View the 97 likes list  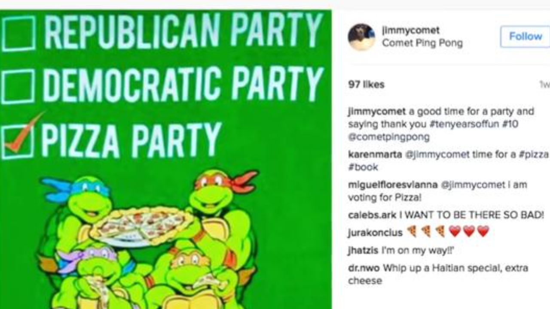point(366,85)
